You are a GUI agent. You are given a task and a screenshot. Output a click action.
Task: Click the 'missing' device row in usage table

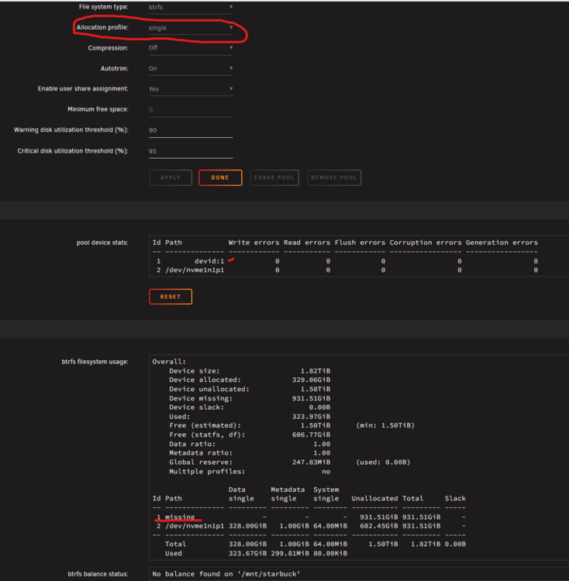[x=309, y=517]
